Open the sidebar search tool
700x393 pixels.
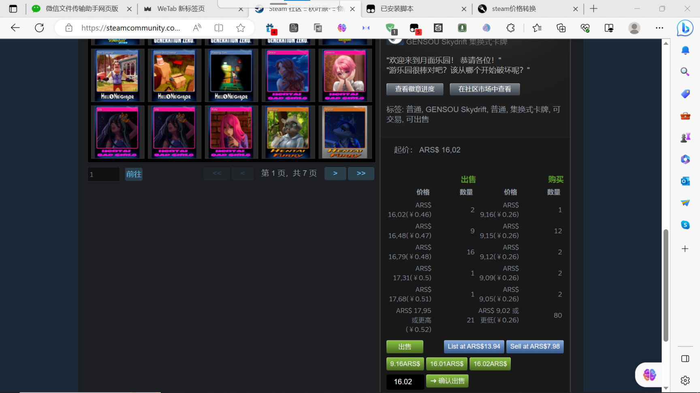click(x=685, y=72)
